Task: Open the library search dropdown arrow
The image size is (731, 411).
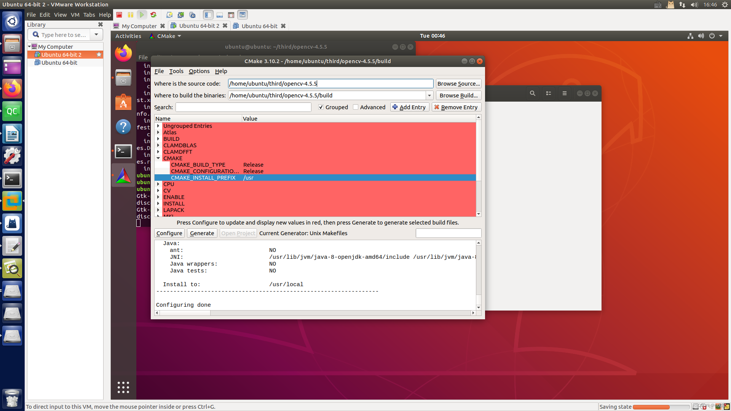Action: click(x=96, y=35)
